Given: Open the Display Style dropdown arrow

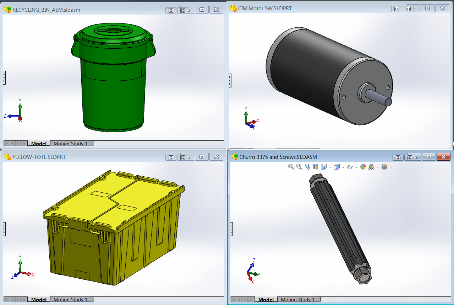Looking at the screenshot, I should pyautogui.click(x=343, y=166).
